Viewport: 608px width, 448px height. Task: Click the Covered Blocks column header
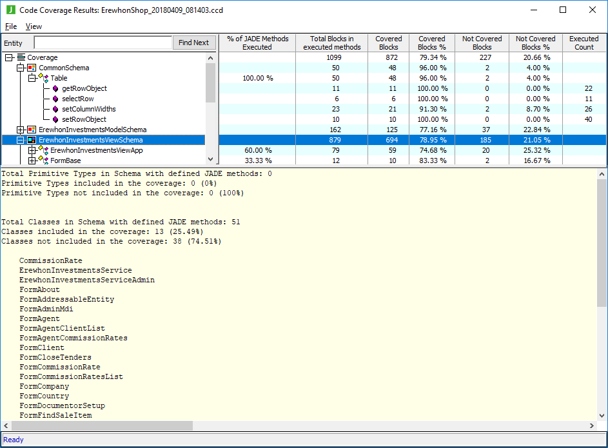pos(389,43)
